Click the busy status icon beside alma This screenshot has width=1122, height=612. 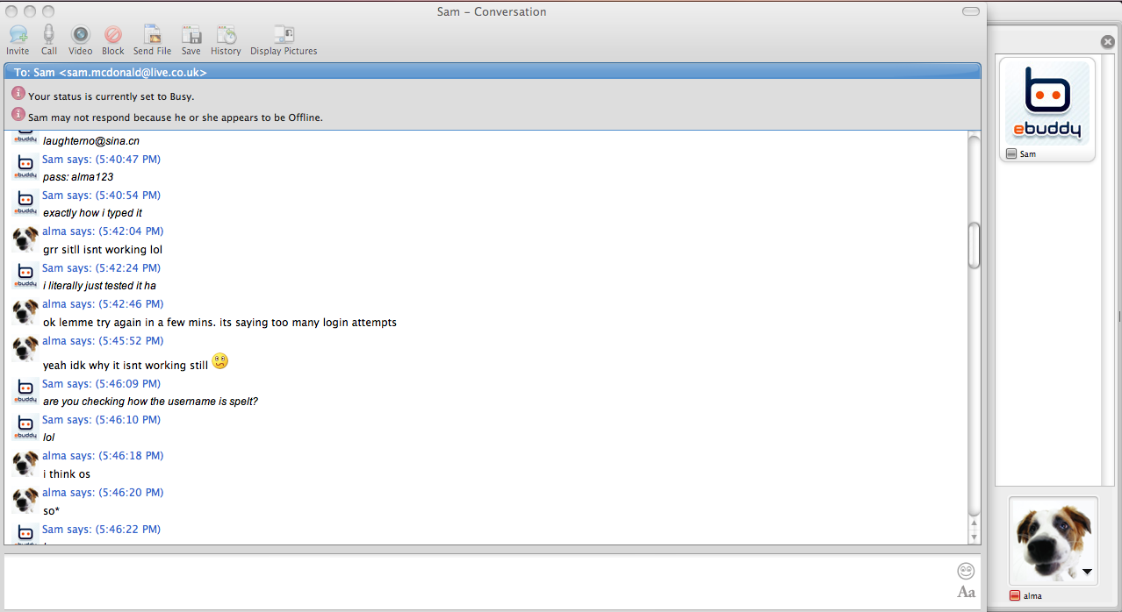tap(1015, 596)
